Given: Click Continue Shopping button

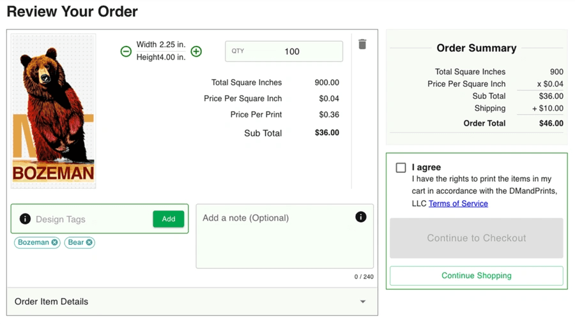Looking at the screenshot, I should point(476,276).
